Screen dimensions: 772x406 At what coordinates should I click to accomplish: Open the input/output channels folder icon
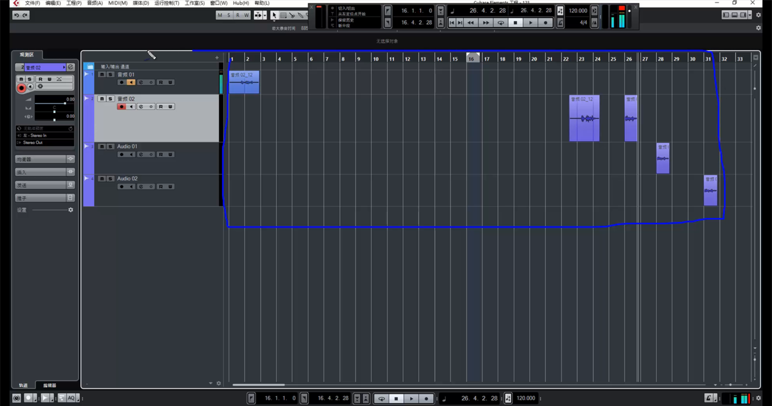click(90, 66)
